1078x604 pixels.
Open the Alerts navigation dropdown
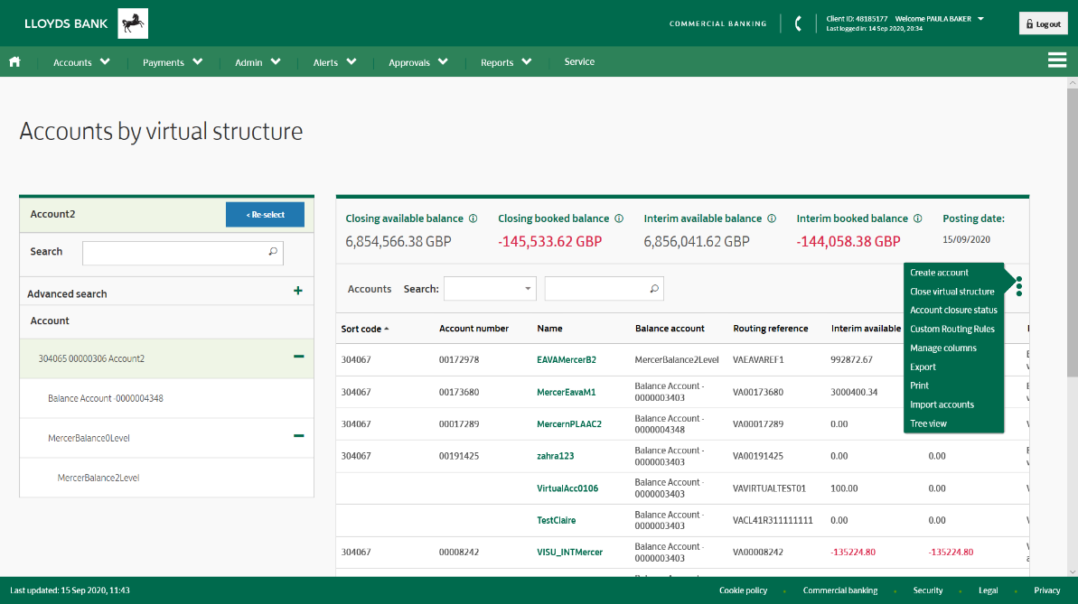click(x=335, y=61)
